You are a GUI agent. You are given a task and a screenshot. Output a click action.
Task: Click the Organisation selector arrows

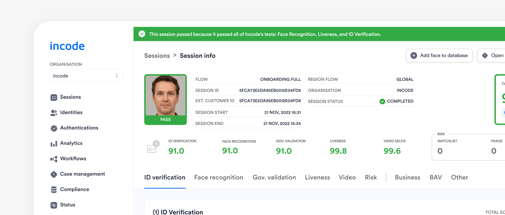coord(117,76)
